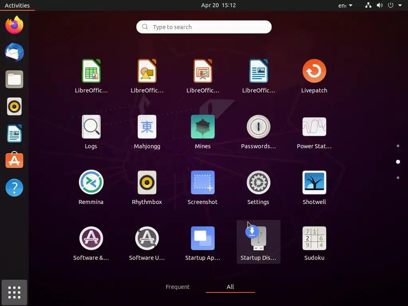Image resolution: width=408 pixels, height=306 pixels.
Task: Open Ubuntu Software in the dock
Action: pos(14,160)
